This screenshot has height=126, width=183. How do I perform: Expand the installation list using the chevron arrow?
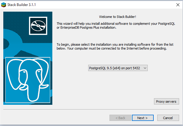pyautogui.click(x=145, y=68)
